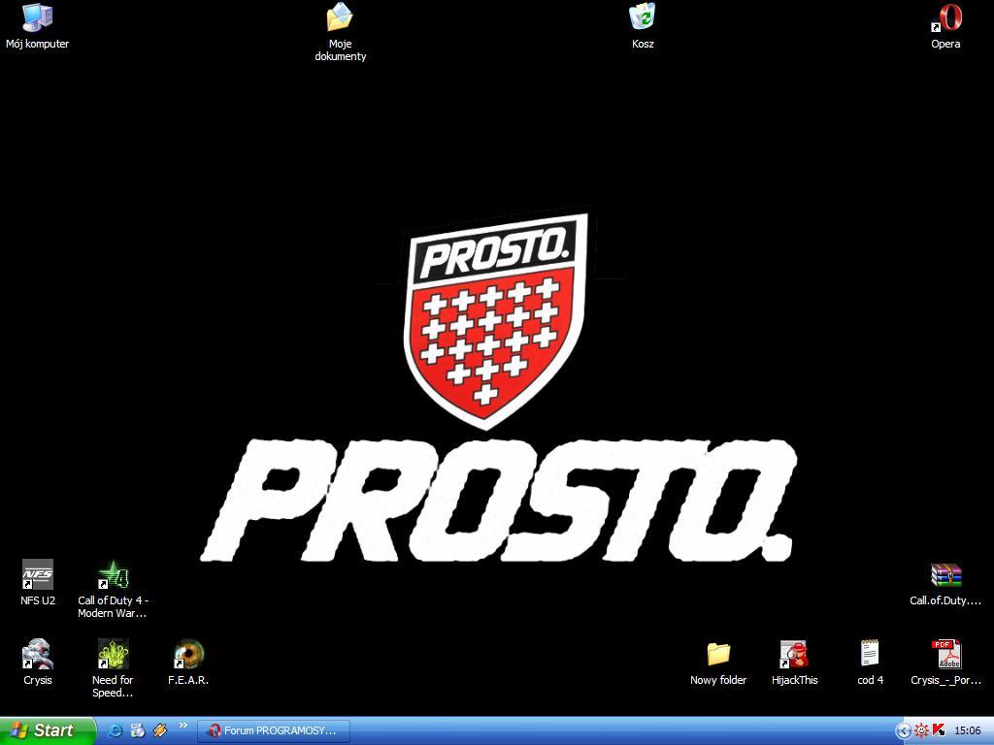Screen dimensions: 994x745
Task: Click the red smiling sun tray icon
Action: click(x=922, y=730)
